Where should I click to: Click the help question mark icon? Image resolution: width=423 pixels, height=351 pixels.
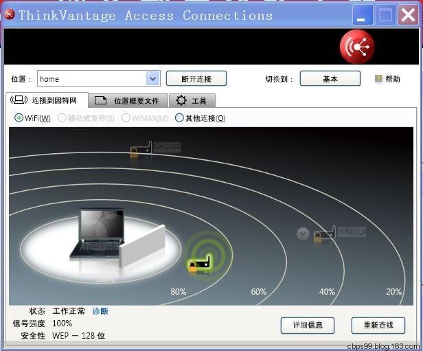click(378, 79)
